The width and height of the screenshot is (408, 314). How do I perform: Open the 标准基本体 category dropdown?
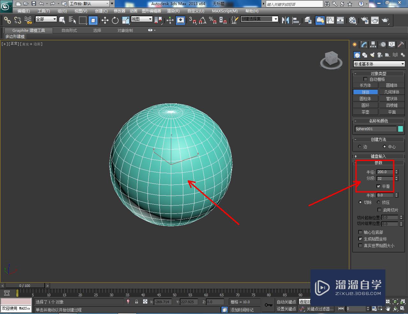379,64
